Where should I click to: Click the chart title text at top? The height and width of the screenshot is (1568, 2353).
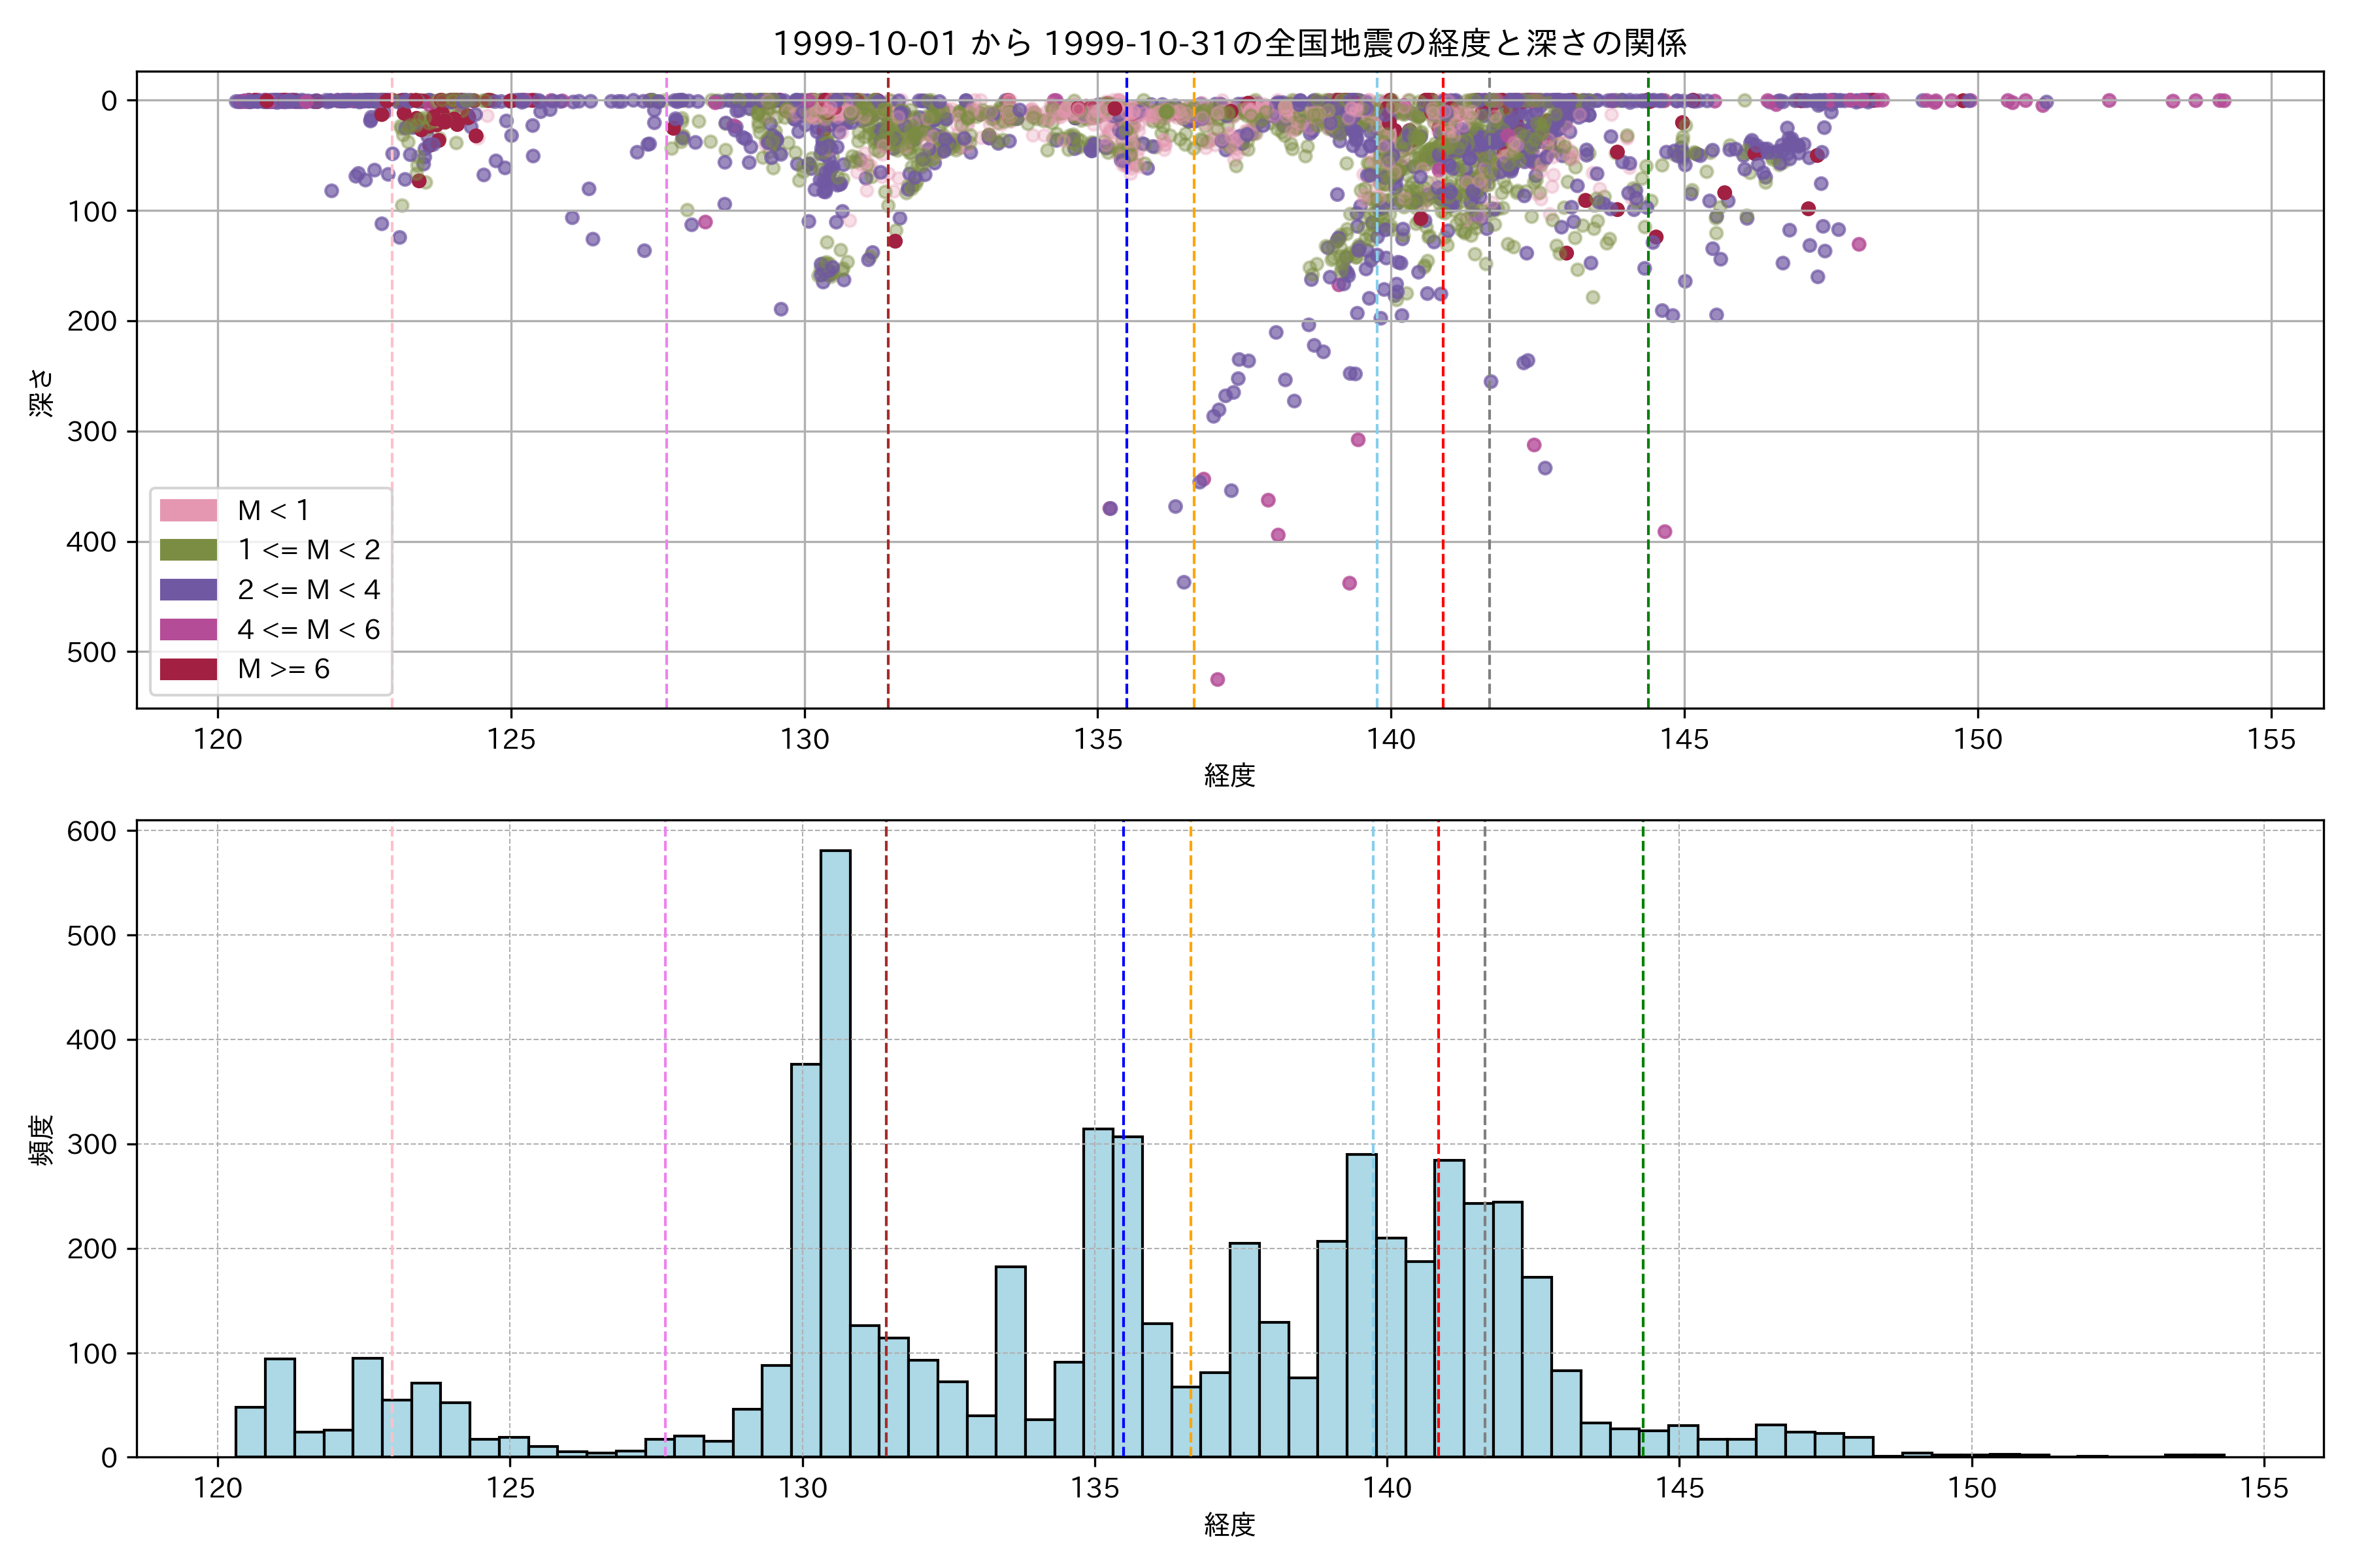[1229, 43]
